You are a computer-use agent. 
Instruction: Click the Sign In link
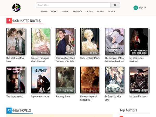pyautogui.click(x=142, y=8)
